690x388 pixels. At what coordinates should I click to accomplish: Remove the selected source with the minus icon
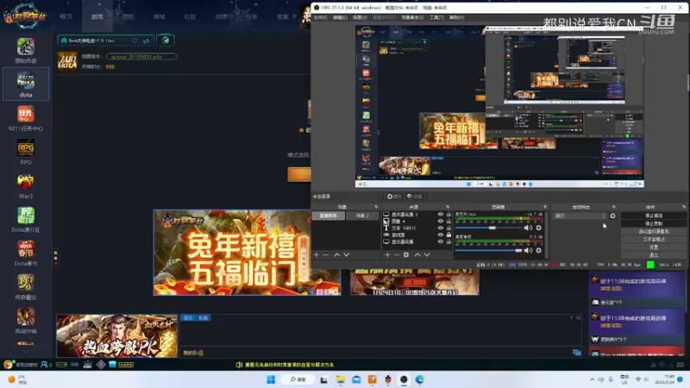click(x=397, y=254)
